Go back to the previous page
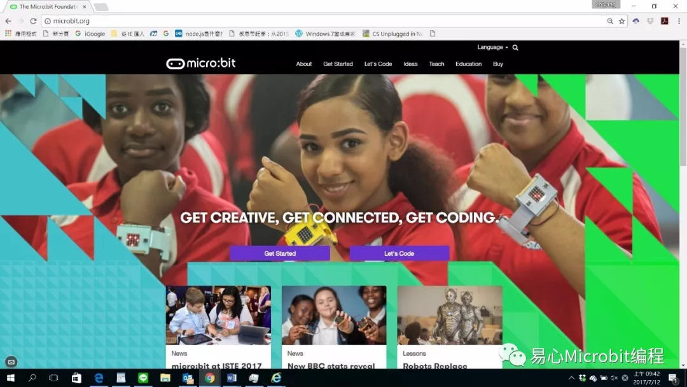 click(8, 21)
